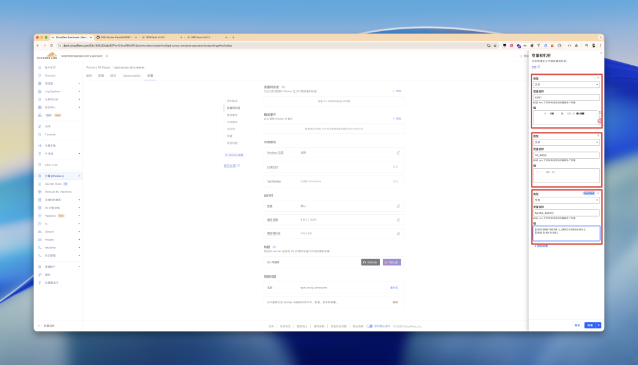The image size is (638, 365).
Task: Switch to the Observability tab
Action: 131,75
